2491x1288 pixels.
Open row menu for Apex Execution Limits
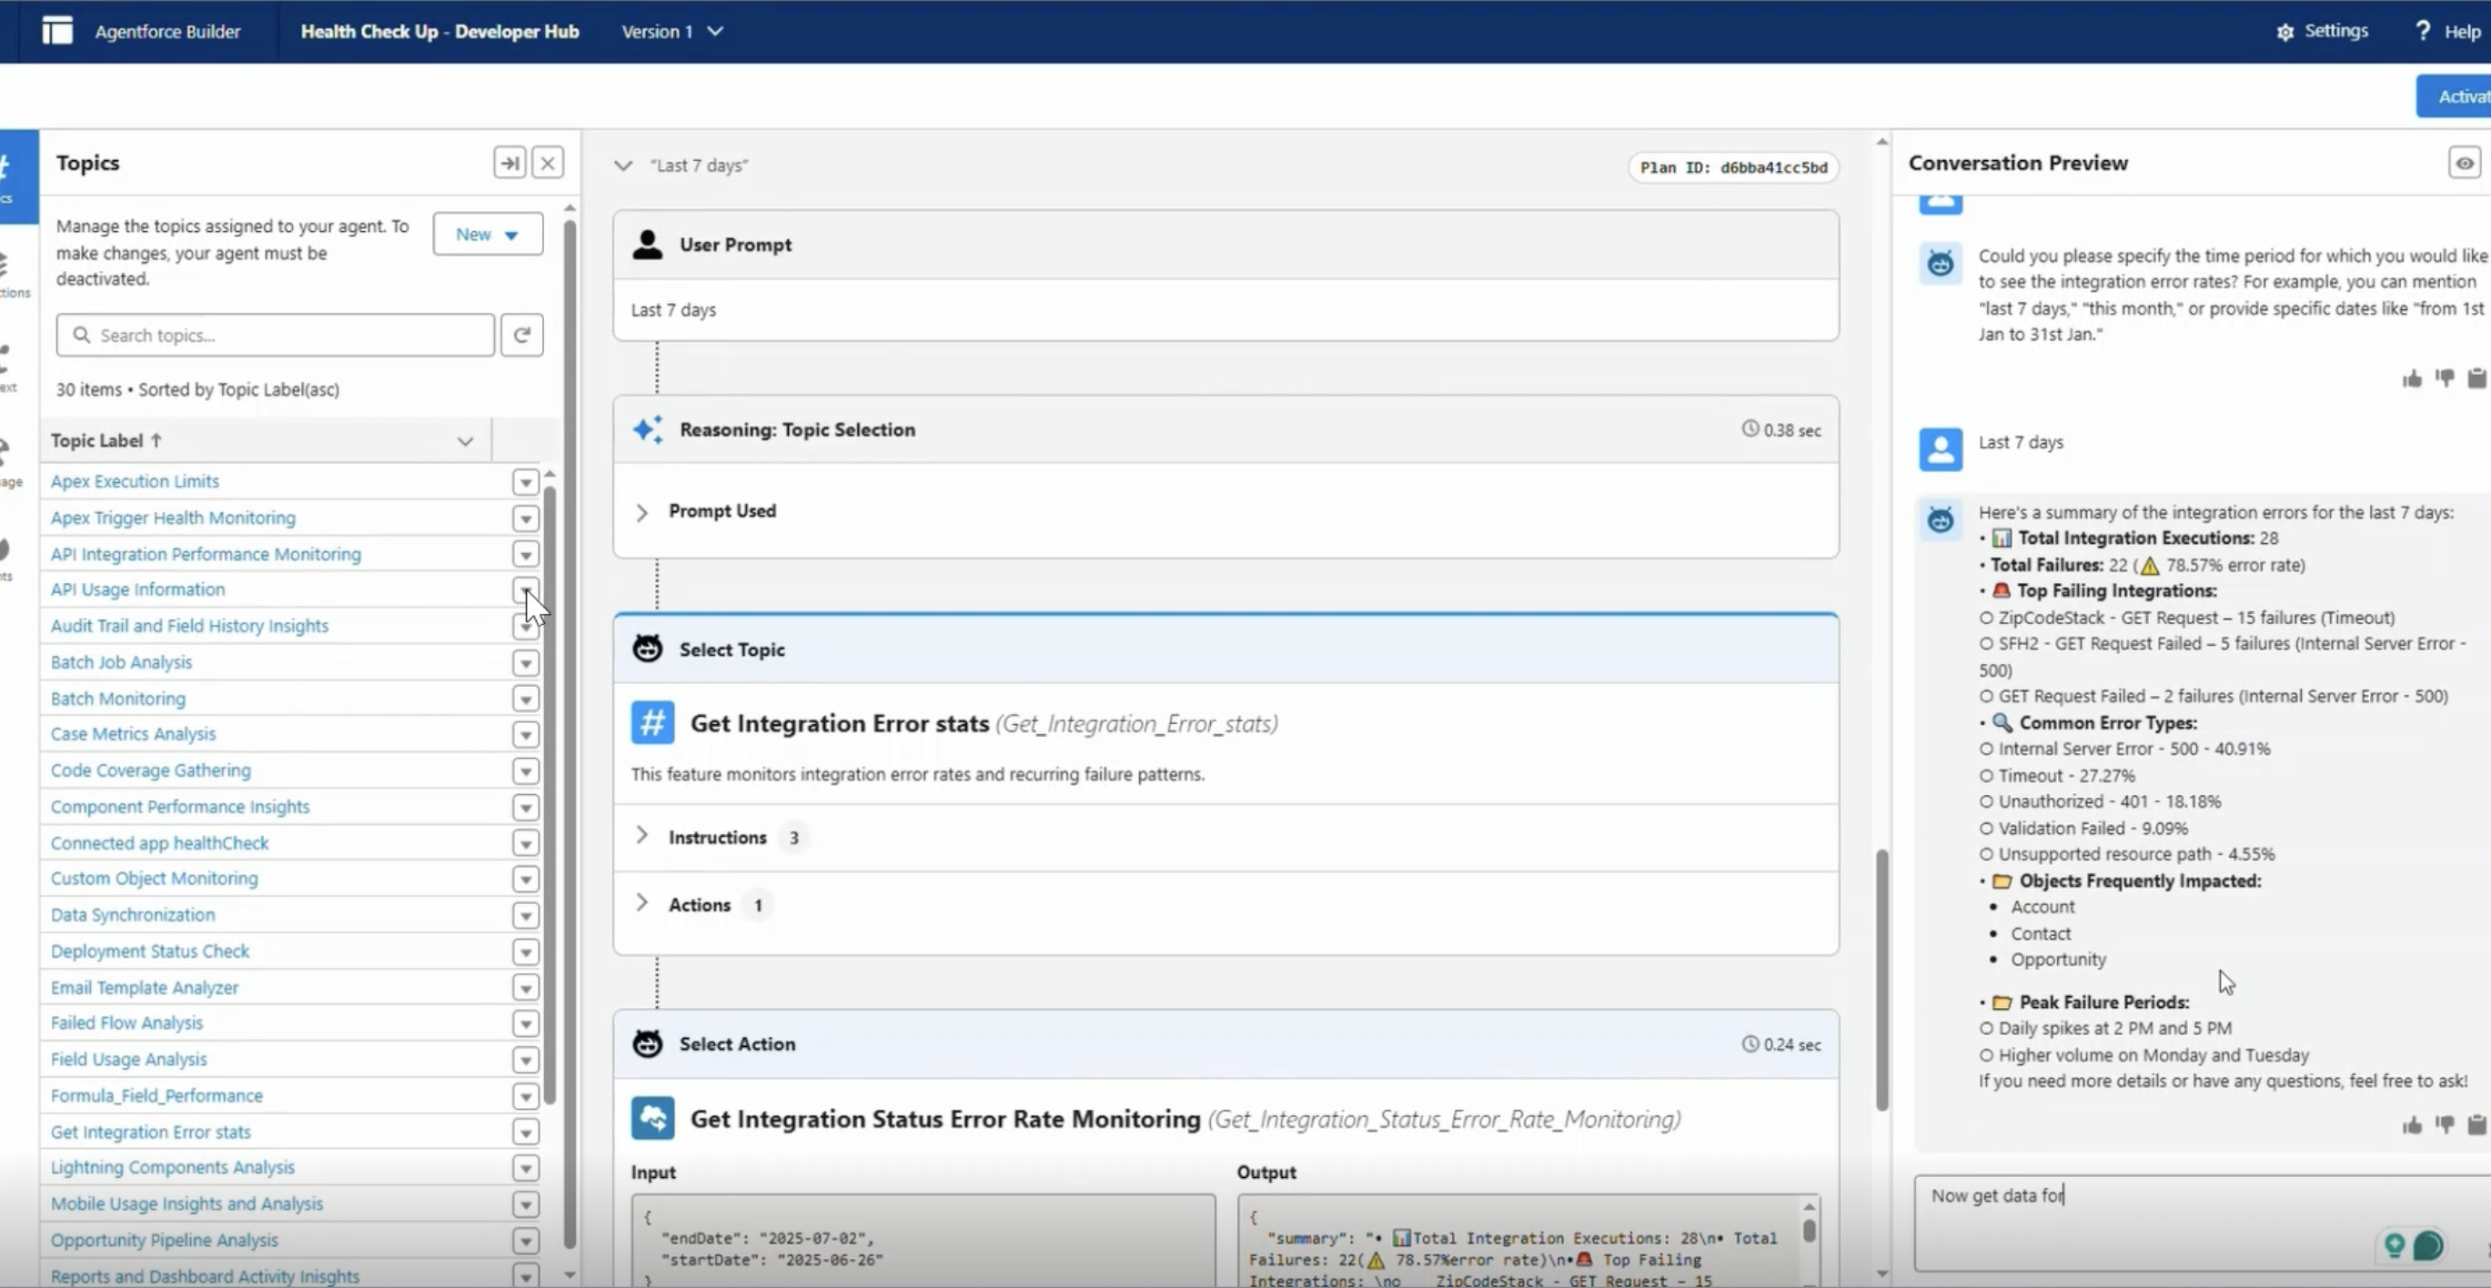525,481
